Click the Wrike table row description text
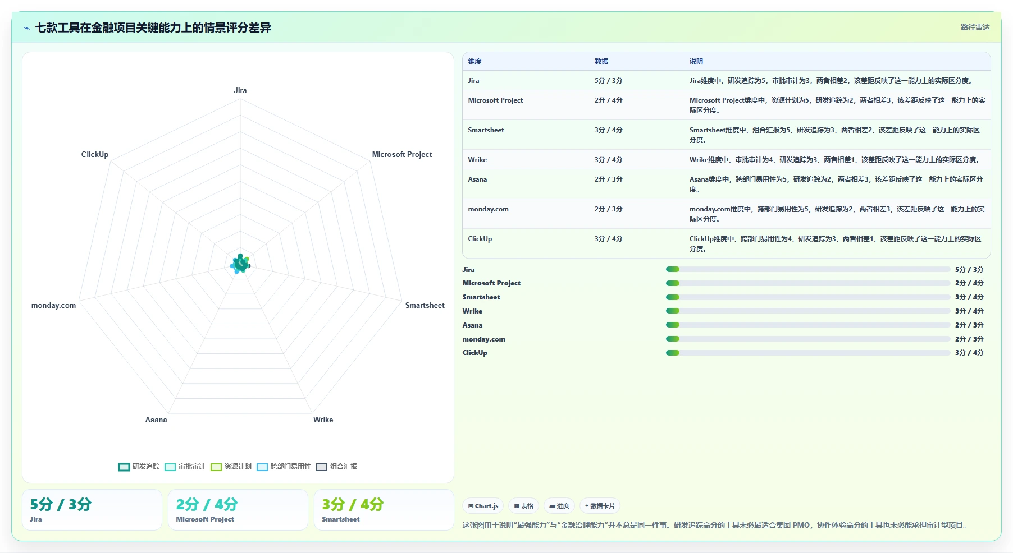The image size is (1013, 553). (x=834, y=160)
